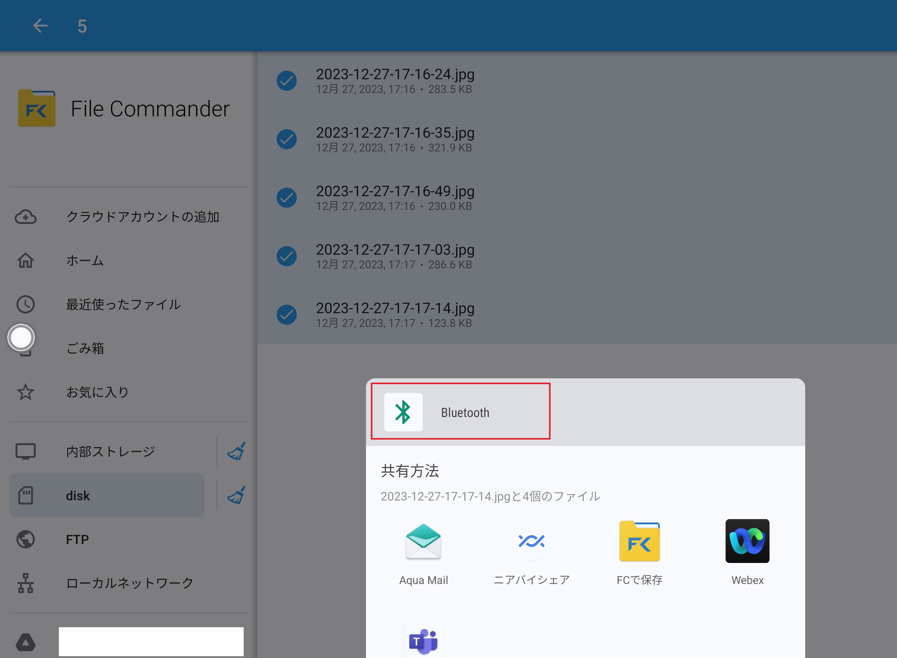Click file name 2023-12-27-17-17-03.jpg

(x=395, y=250)
